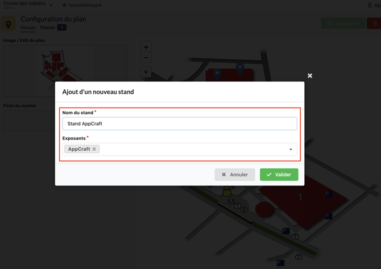Switch to the Design tab

(x=28, y=27)
